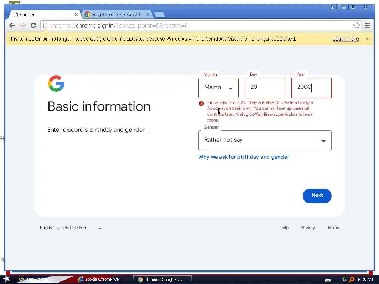
Task: Click the Day input field containing 20
Action: [x=265, y=88]
